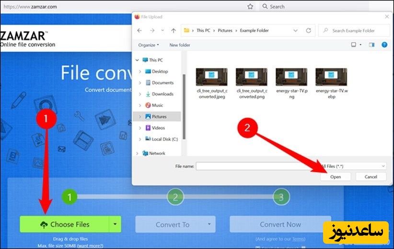
Task: Click the Up one level arrow
Action: 172,31
